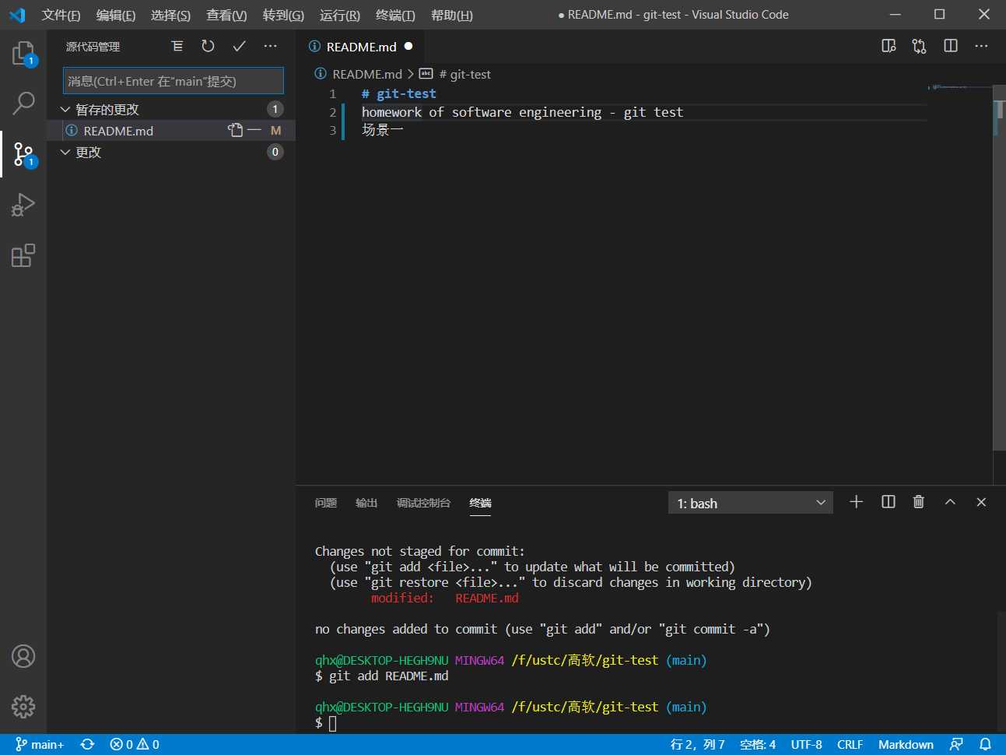The width and height of the screenshot is (1006, 755).
Task: Switch to the 调试控制台 panel tab
Action: (423, 503)
